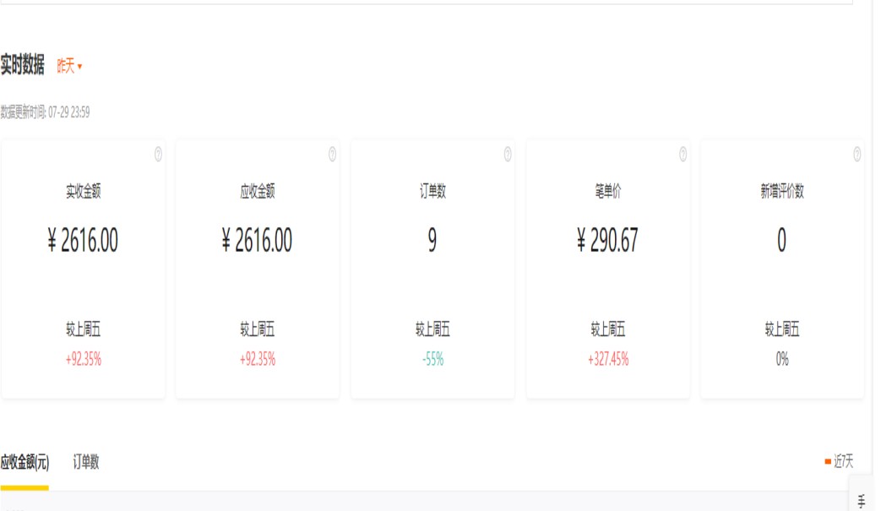Screen dimensions: 881x511
Task: Open the help tooltip for 订单数 card
Action: tap(508, 154)
